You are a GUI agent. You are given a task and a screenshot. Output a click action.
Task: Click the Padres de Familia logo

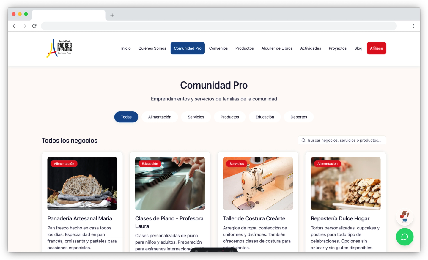coord(59,48)
